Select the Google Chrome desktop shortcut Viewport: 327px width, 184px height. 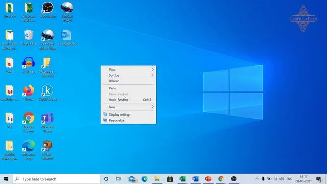tap(29, 123)
